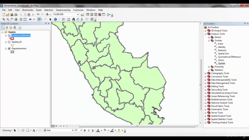Choose the Select Elements arrow tool
The image size is (249, 140).
click(x=50, y=19)
